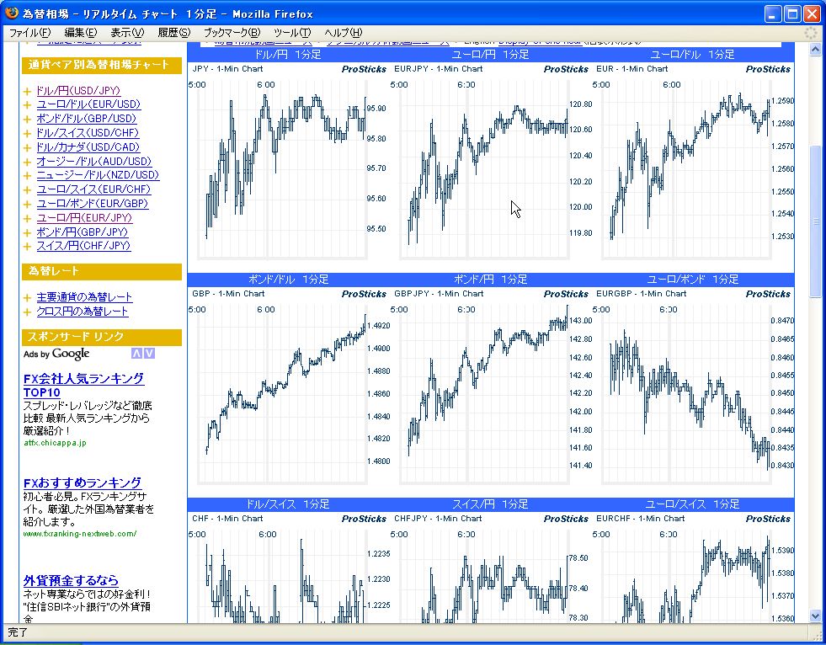Open 主要通貨の為替レート link
The width and height of the screenshot is (826, 645).
point(84,297)
